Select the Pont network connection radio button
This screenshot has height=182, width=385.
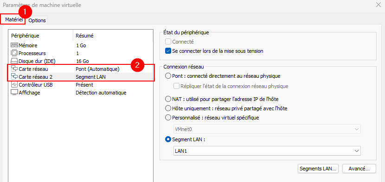[168, 76]
